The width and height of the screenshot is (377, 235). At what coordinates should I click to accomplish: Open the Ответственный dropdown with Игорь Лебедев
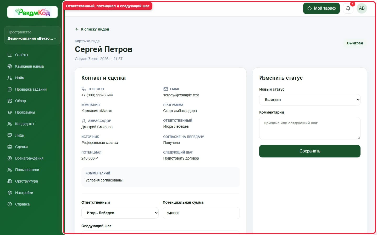(120, 213)
